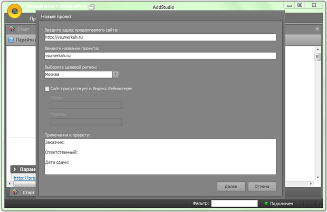Click the colorful icon on the upper Старт tab

pyautogui.click(x=12, y=29)
